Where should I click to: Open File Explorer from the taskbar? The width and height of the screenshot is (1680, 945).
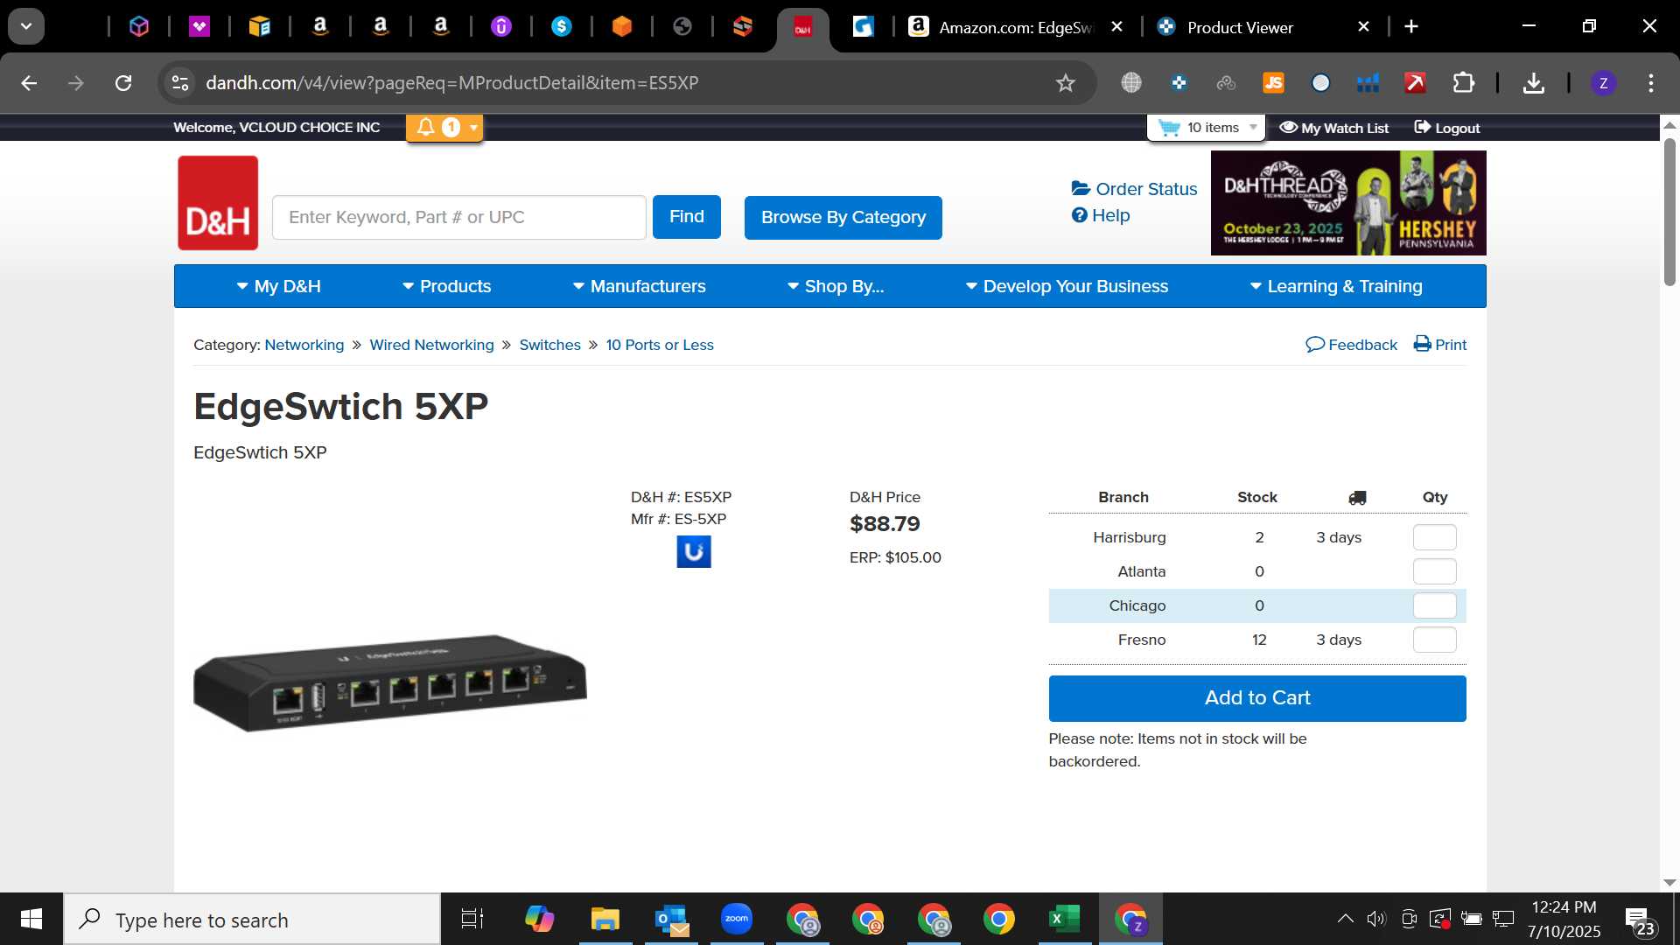605,919
